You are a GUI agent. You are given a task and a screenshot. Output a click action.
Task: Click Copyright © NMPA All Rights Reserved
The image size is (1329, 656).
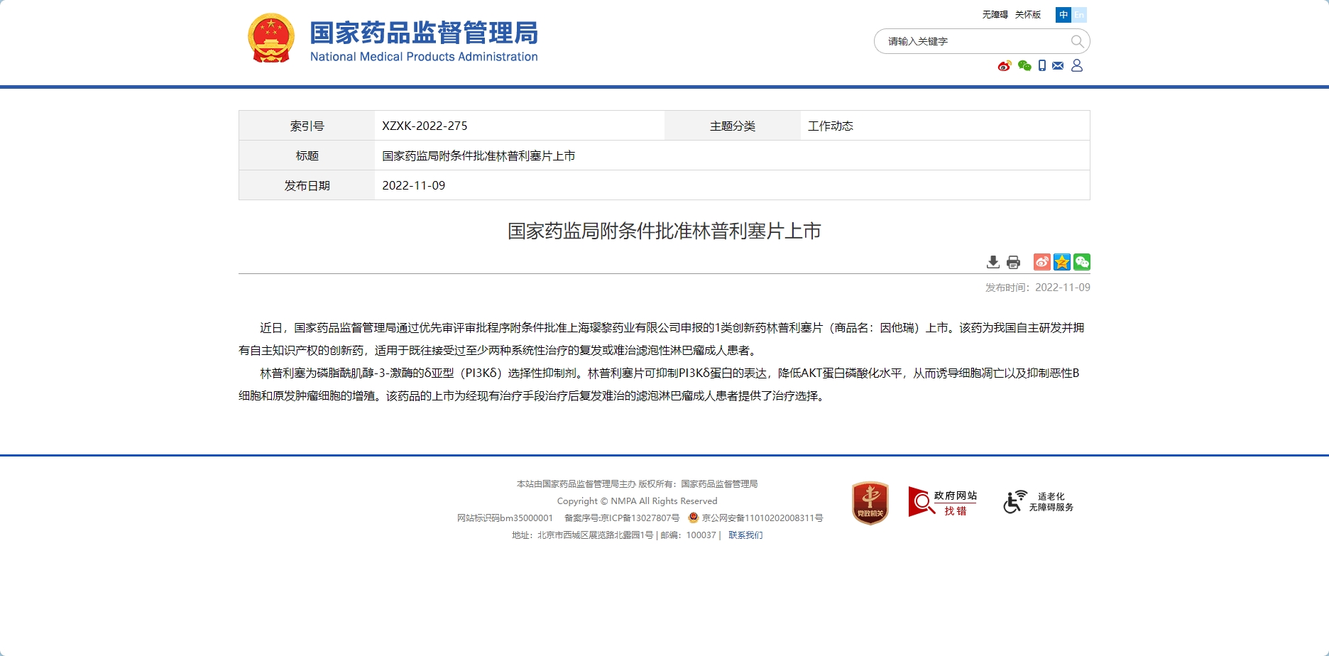[638, 501]
